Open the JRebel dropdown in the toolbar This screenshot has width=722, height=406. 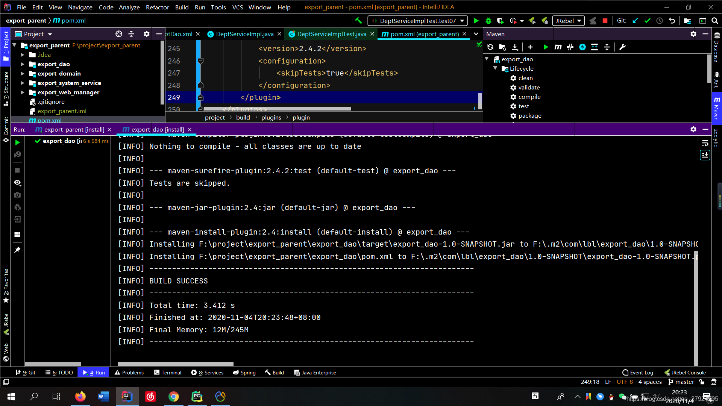pos(579,21)
